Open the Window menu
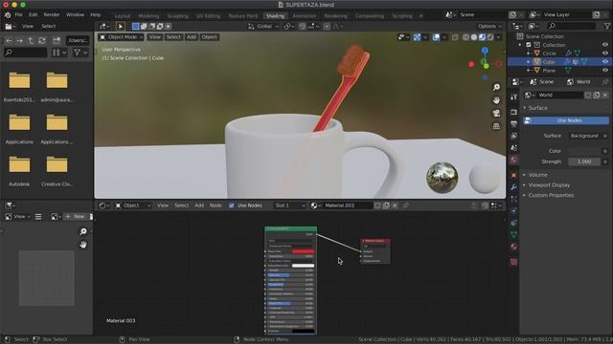The image size is (613, 344). point(75,15)
